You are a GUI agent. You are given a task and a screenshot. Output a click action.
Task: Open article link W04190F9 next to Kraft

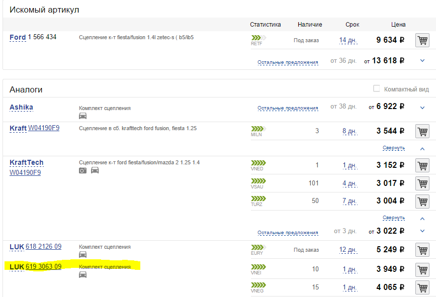[x=44, y=128]
